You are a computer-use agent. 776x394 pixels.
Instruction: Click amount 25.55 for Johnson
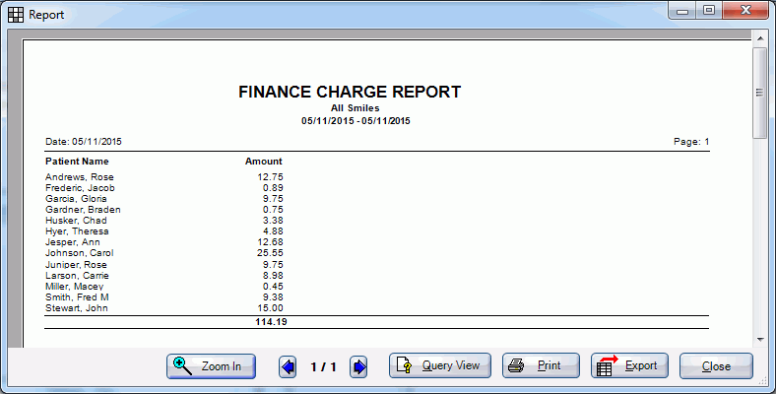(270, 253)
